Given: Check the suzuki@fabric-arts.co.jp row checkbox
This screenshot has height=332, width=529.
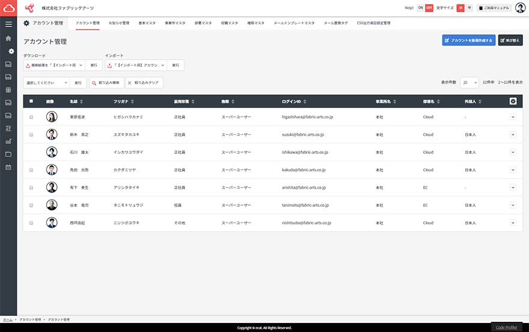Looking at the screenshot, I should (31, 135).
